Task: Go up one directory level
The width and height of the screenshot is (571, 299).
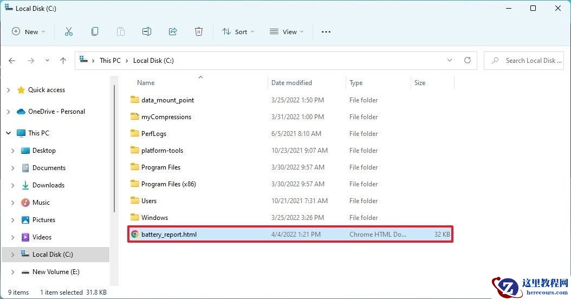Action: (63, 61)
